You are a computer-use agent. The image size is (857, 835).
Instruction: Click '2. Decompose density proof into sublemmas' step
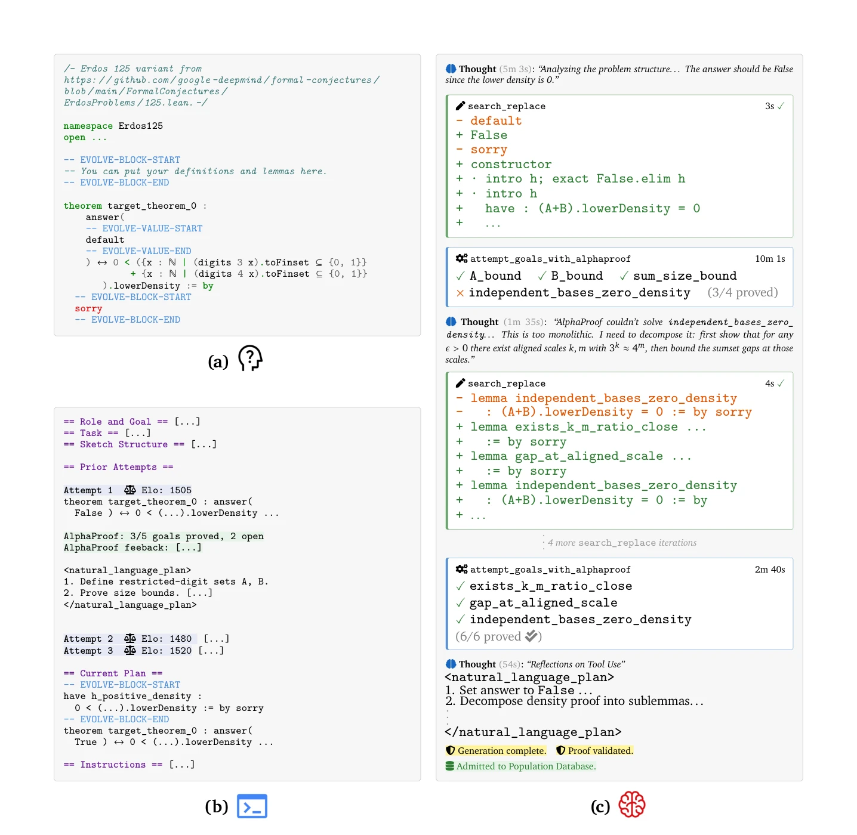click(x=574, y=701)
